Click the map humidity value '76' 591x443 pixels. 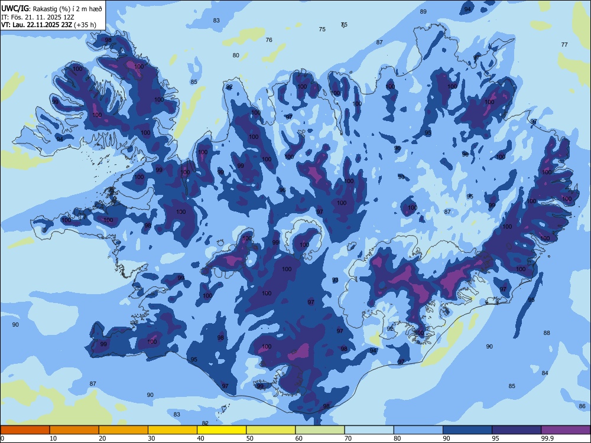[269, 40]
